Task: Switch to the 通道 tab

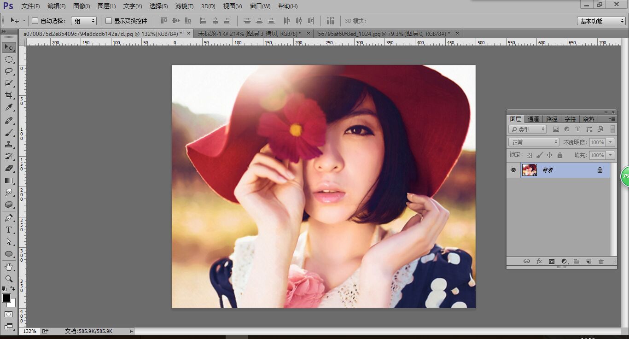Action: 533,119
